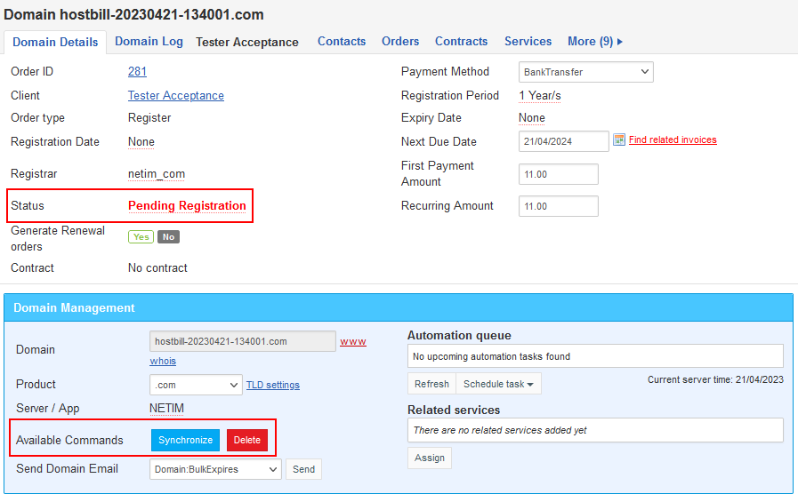Open TLD settings link
Screen dimensions: 798x502
click(273, 385)
